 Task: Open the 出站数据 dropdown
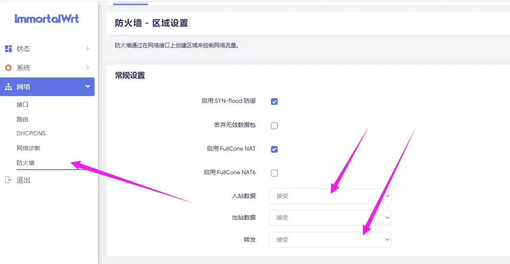click(330, 217)
